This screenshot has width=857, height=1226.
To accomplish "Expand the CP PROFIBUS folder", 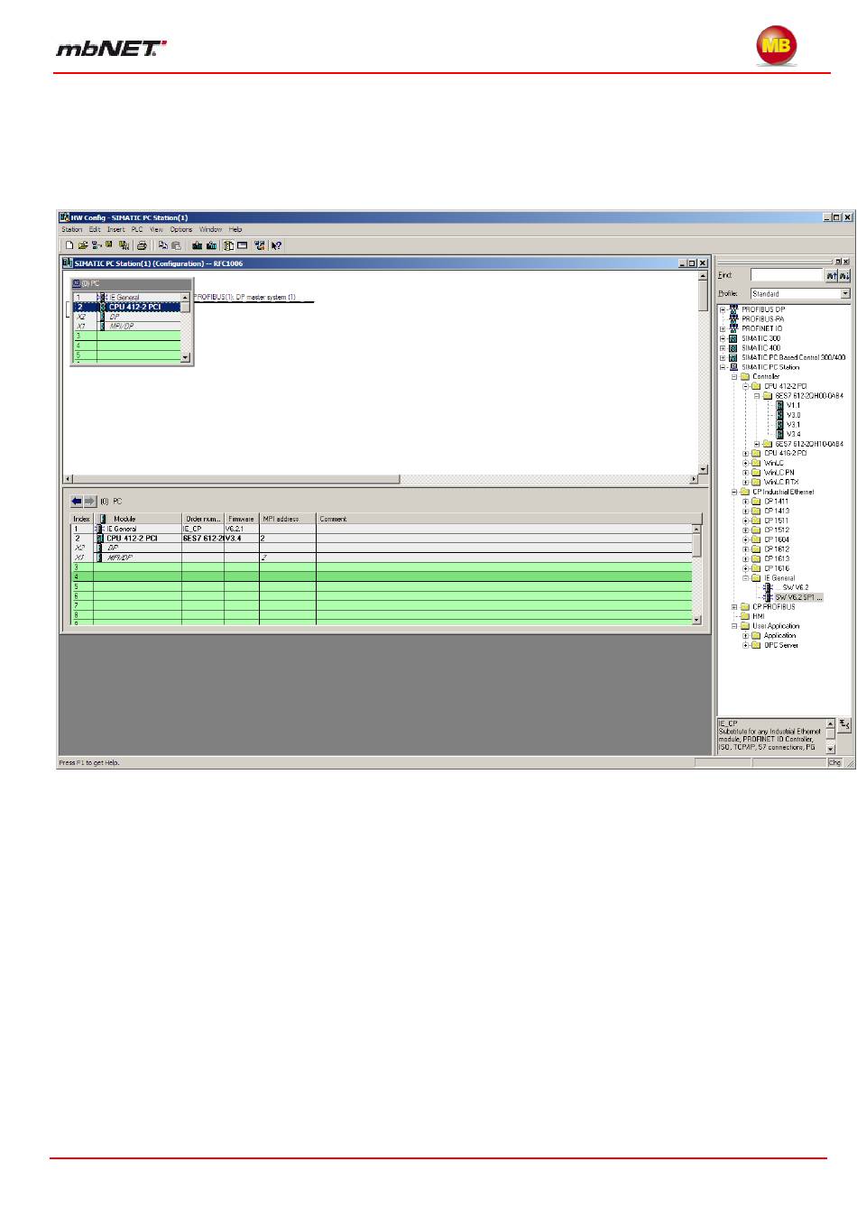I will [x=734, y=606].
